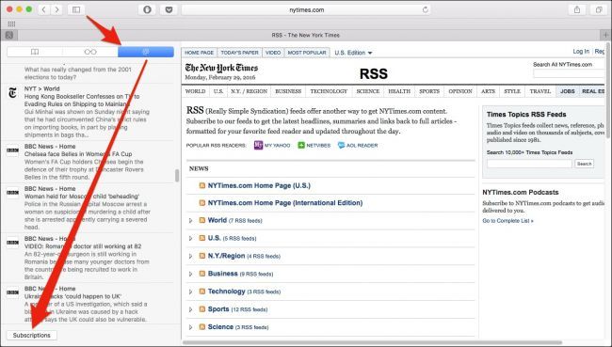Screen dimensions: 612x347
Task: Click the 1Password extension toolbar icon
Action: 147,9
